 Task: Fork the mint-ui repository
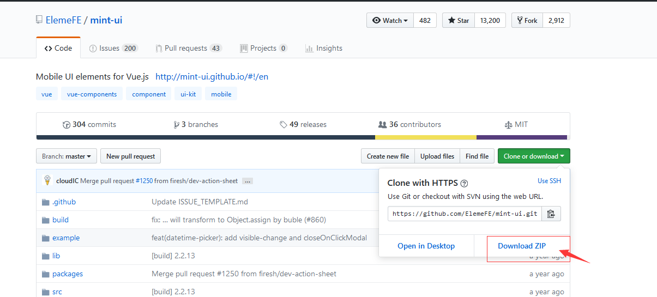point(527,20)
